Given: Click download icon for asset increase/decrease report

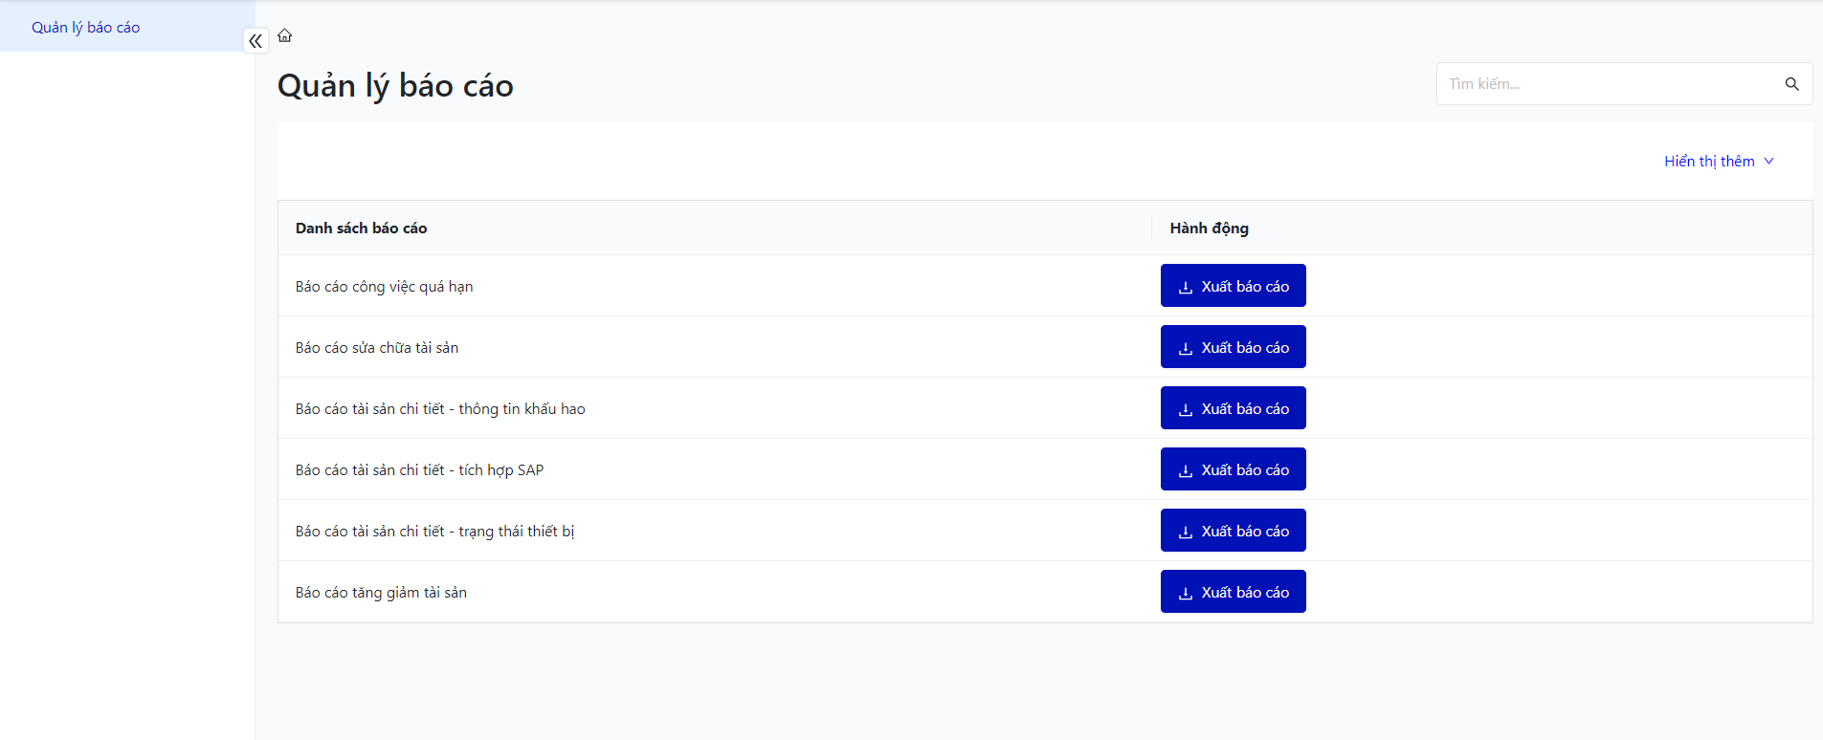Looking at the screenshot, I should point(1186,593).
